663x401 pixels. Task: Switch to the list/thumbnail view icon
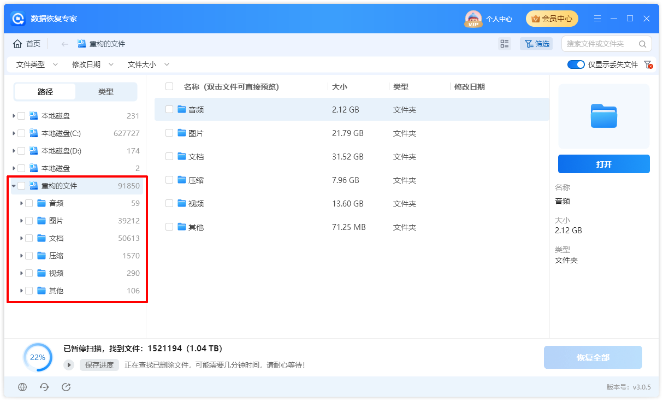[505, 44]
